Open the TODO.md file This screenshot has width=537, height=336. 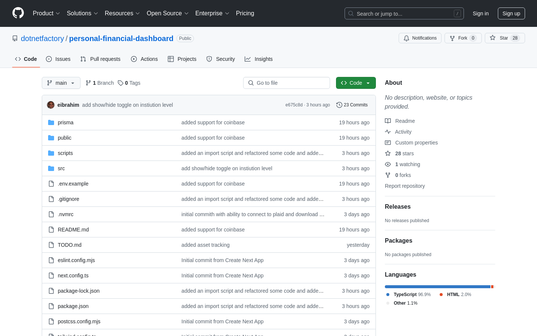[69, 245]
